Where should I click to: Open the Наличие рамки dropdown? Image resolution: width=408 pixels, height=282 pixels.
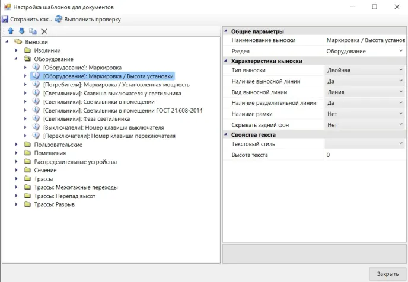tap(401, 114)
